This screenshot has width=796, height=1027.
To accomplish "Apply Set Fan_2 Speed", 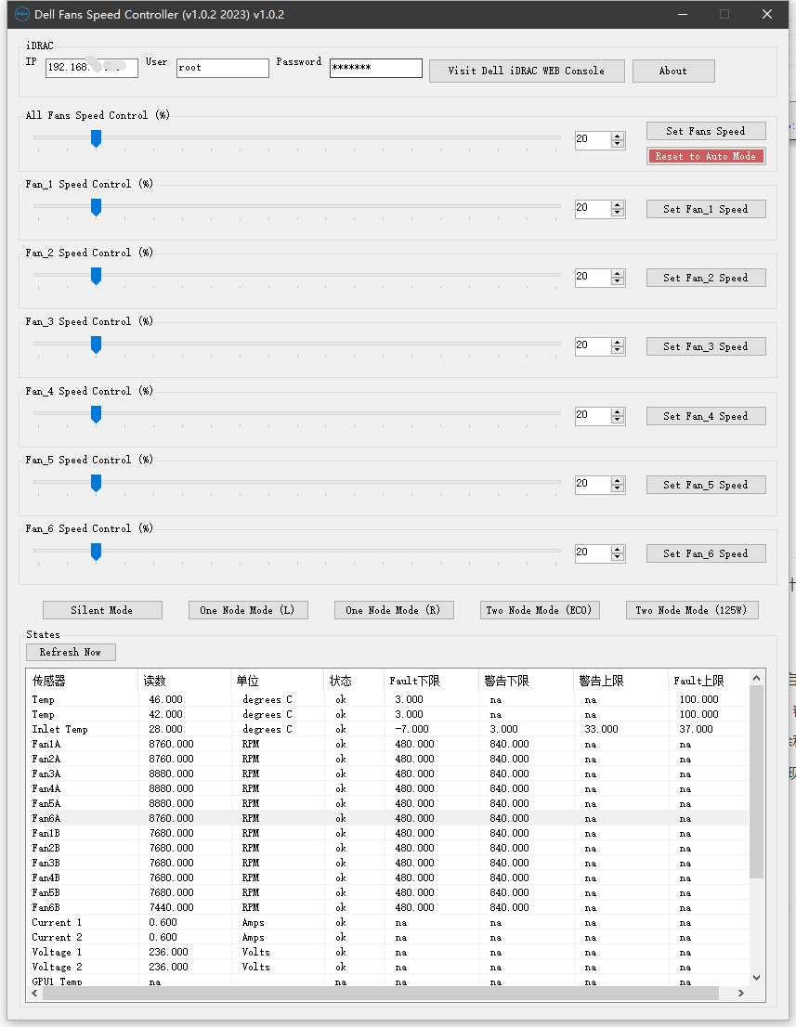I will click(x=706, y=278).
